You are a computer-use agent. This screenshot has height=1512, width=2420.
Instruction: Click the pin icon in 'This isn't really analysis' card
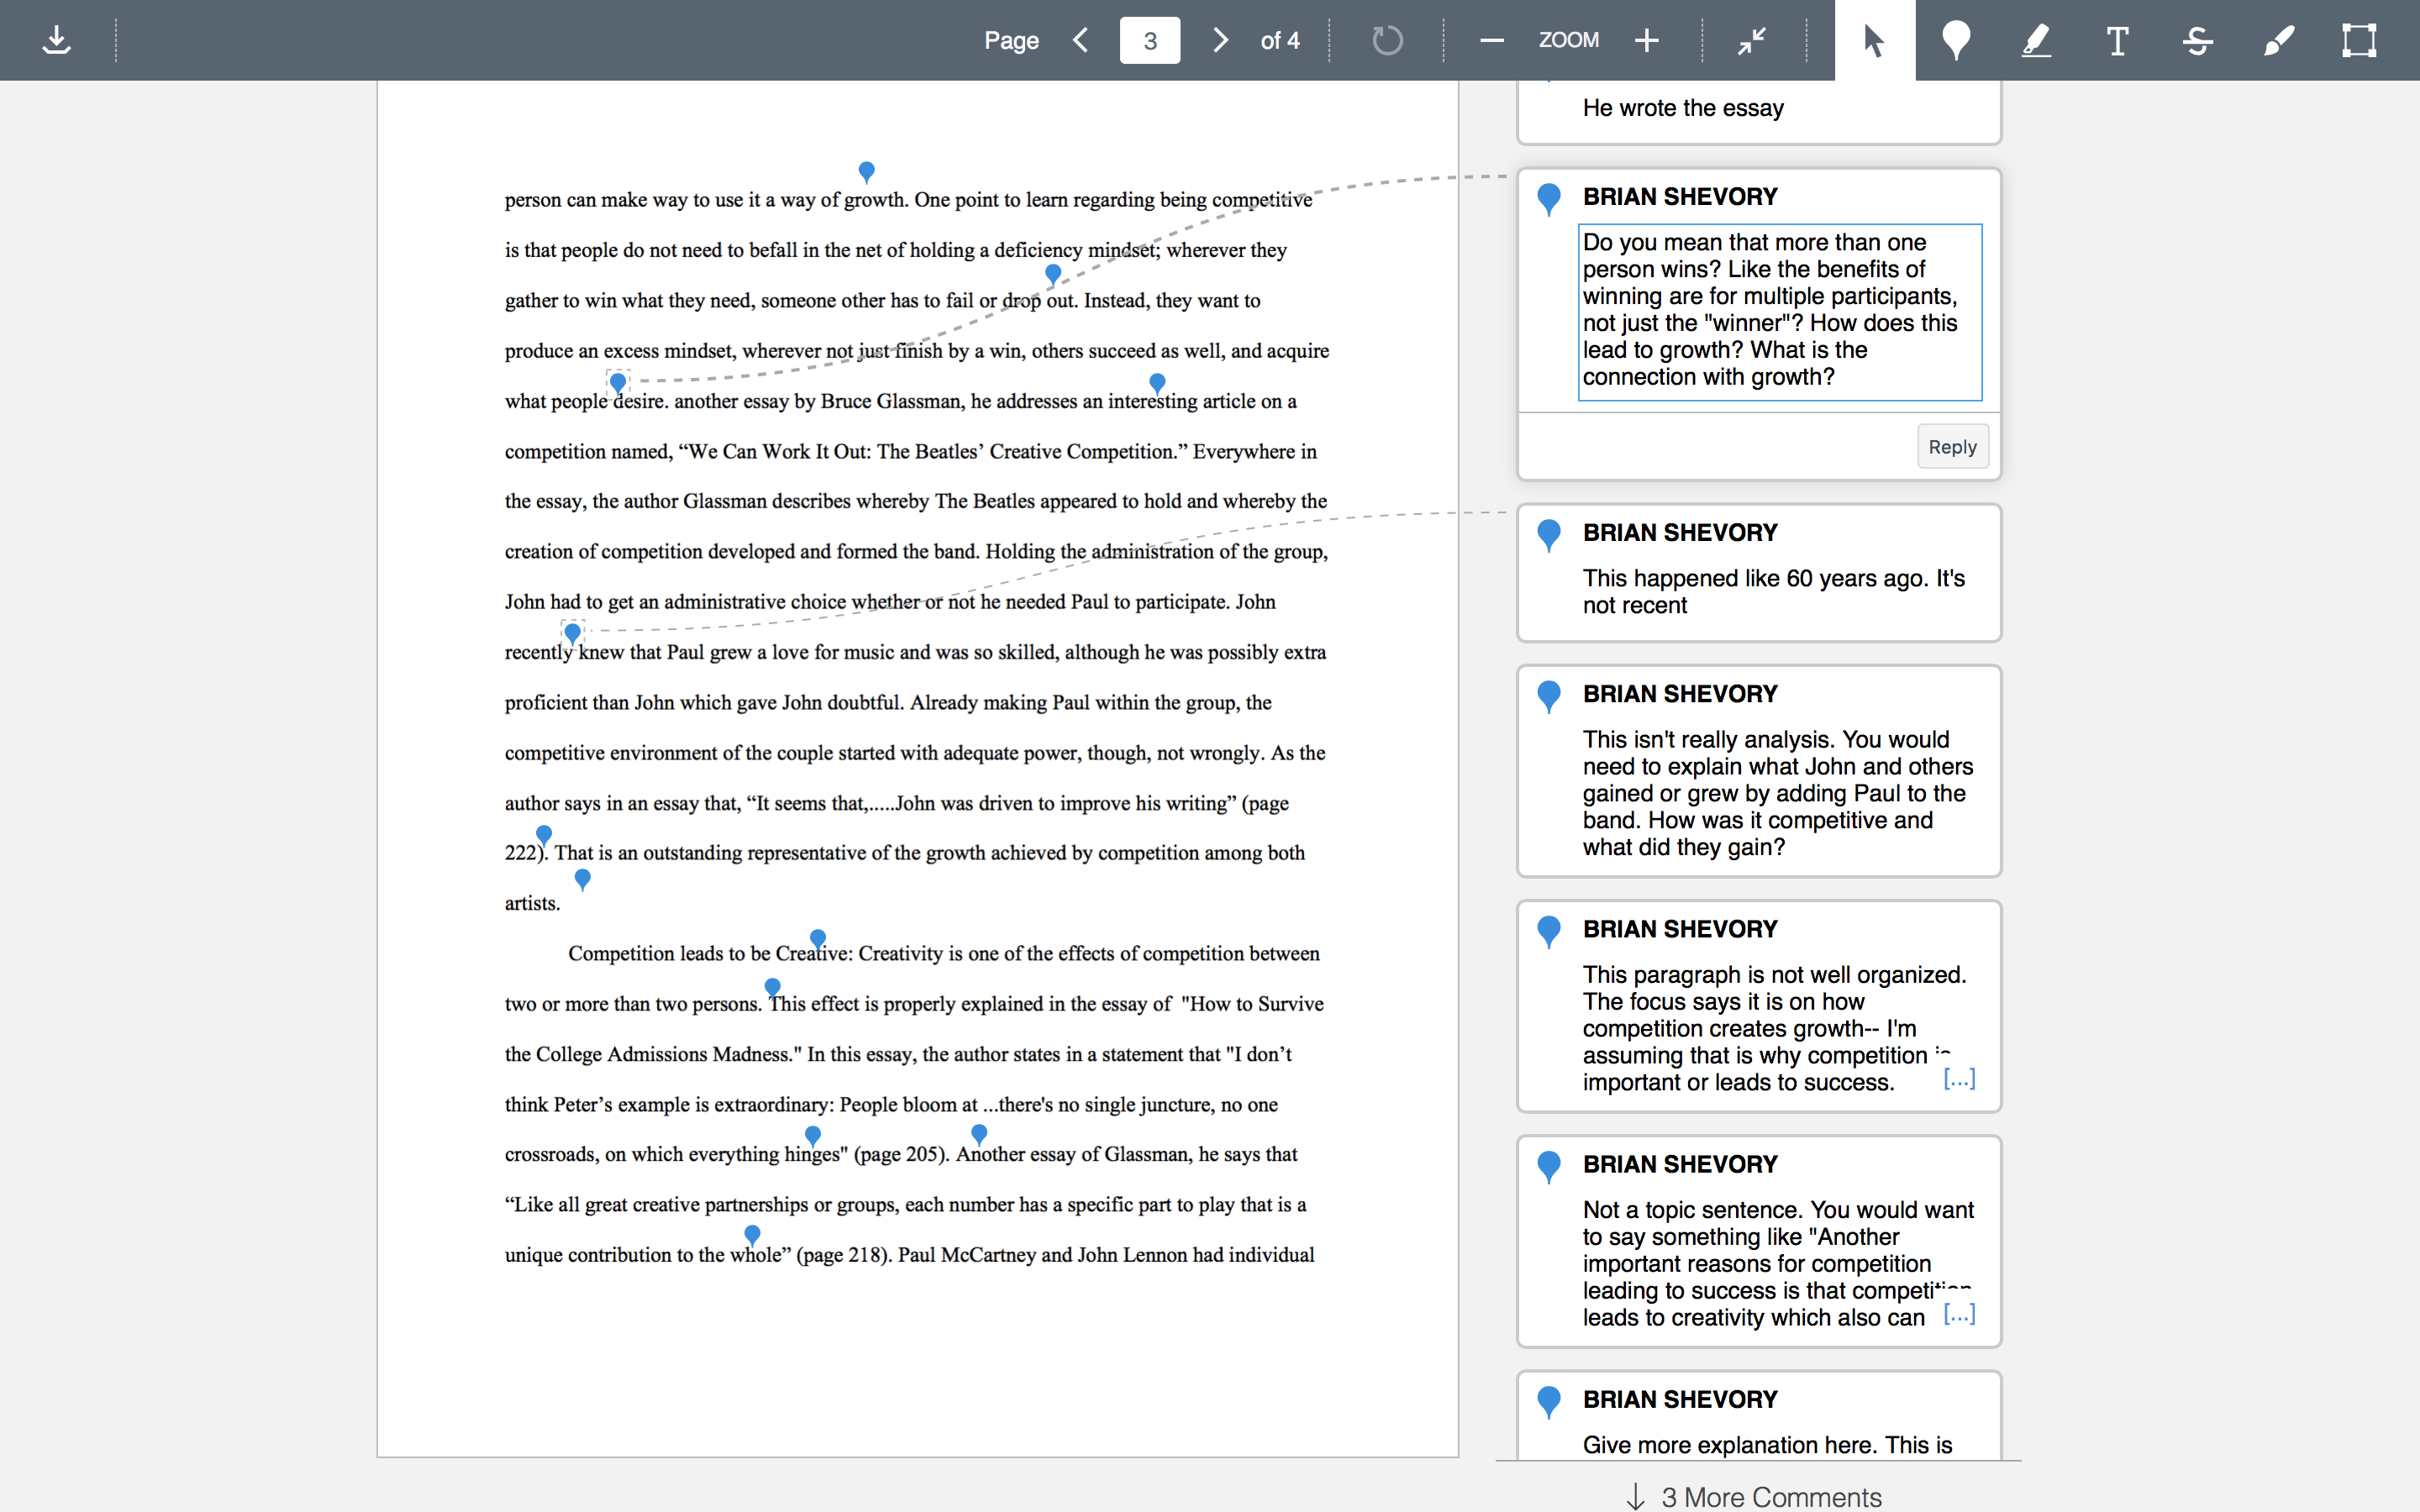click(x=1549, y=696)
